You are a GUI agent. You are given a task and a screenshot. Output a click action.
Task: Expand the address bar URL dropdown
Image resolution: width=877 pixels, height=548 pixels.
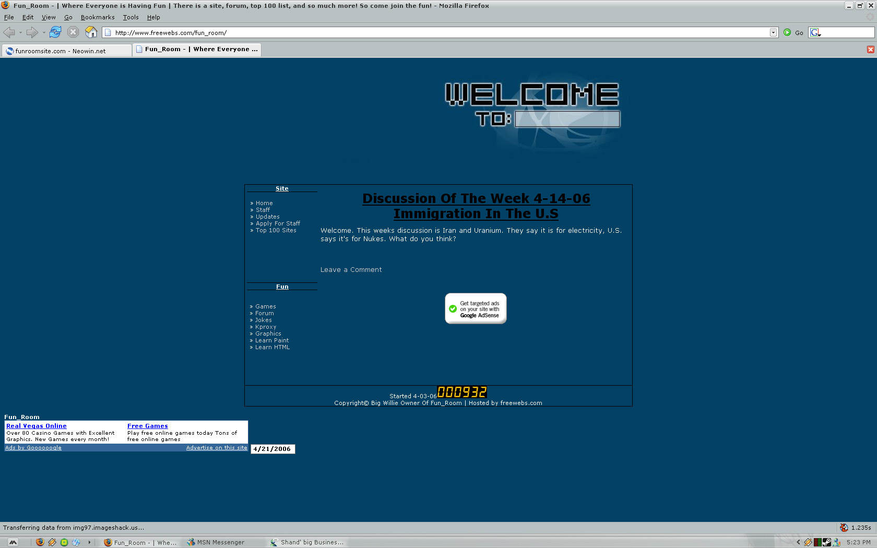click(773, 32)
